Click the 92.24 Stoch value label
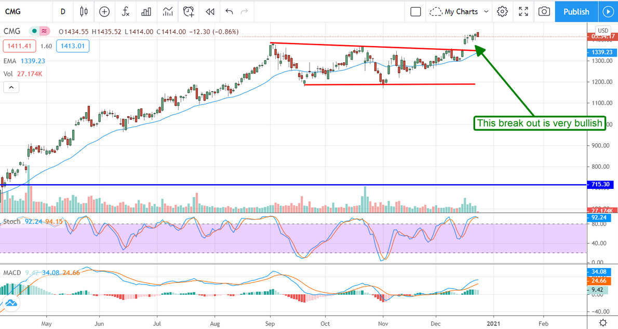618x329 pixels. click(x=599, y=217)
